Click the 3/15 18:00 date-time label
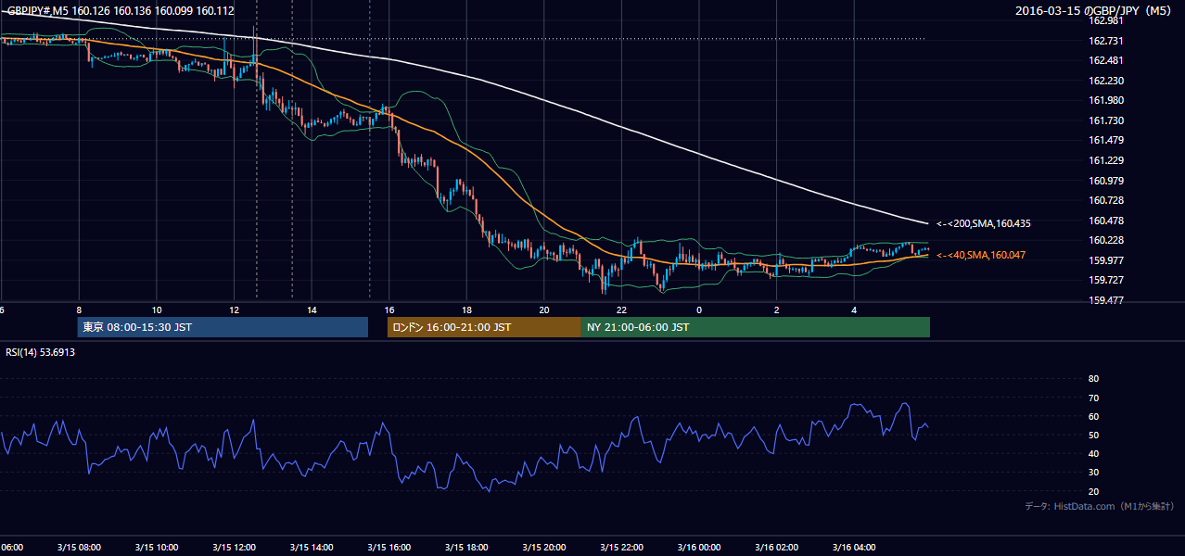 [466, 547]
